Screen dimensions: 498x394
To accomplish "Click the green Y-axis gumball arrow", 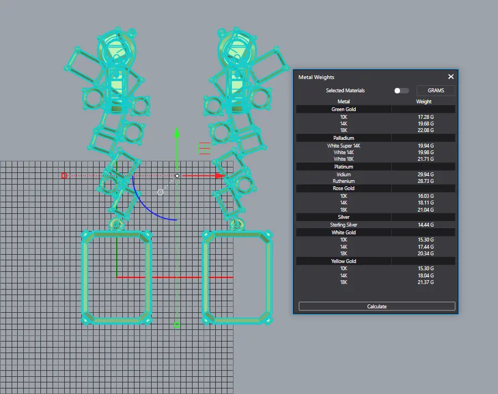I will (x=177, y=133).
